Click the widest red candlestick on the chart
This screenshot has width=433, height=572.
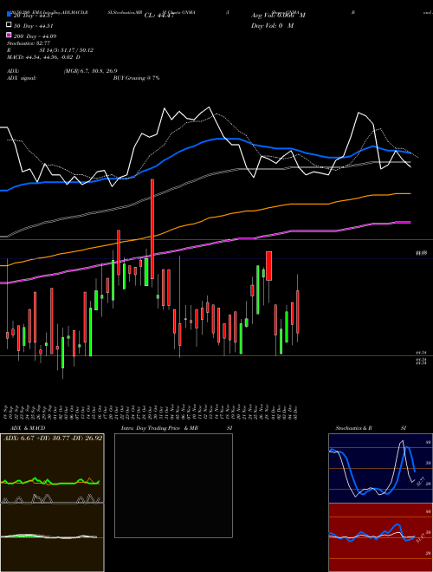pyautogui.click(x=269, y=266)
